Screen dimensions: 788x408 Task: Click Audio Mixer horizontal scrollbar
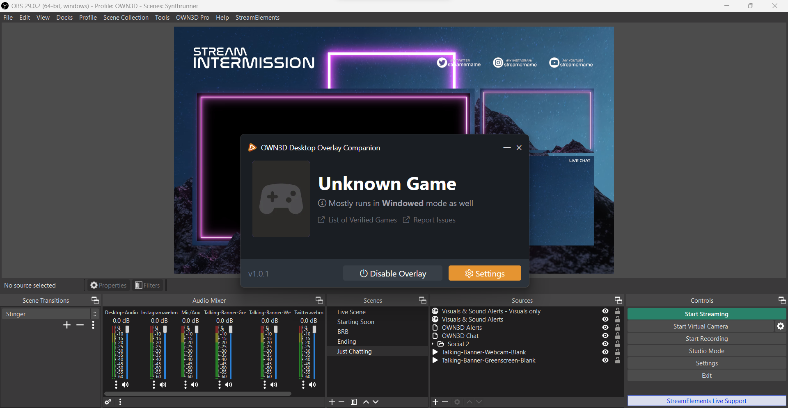click(x=198, y=394)
